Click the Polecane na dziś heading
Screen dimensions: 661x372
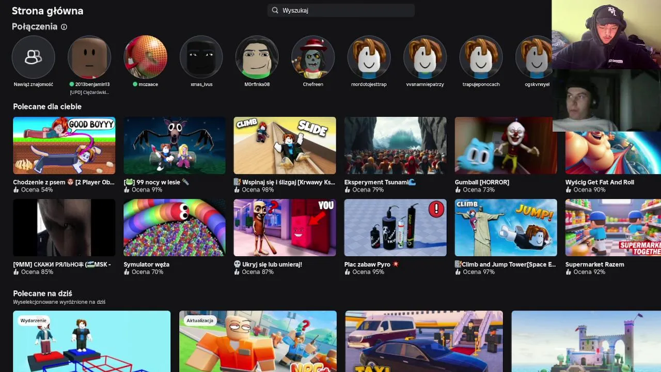pos(42,293)
